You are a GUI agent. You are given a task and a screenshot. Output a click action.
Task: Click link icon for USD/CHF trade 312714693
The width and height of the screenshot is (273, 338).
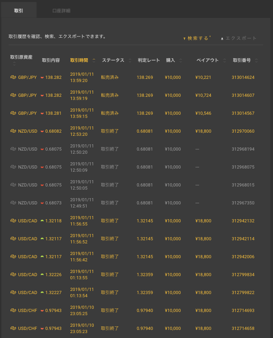tap(13, 310)
